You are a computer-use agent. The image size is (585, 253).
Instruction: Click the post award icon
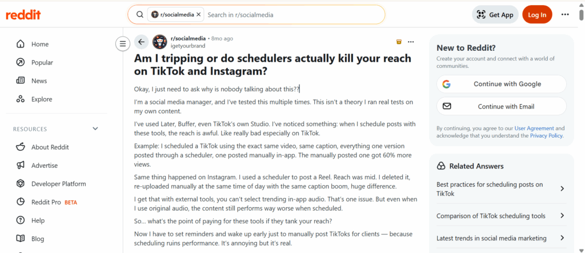(x=399, y=42)
